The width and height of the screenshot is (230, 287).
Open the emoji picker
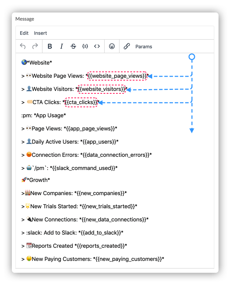pos(112,46)
